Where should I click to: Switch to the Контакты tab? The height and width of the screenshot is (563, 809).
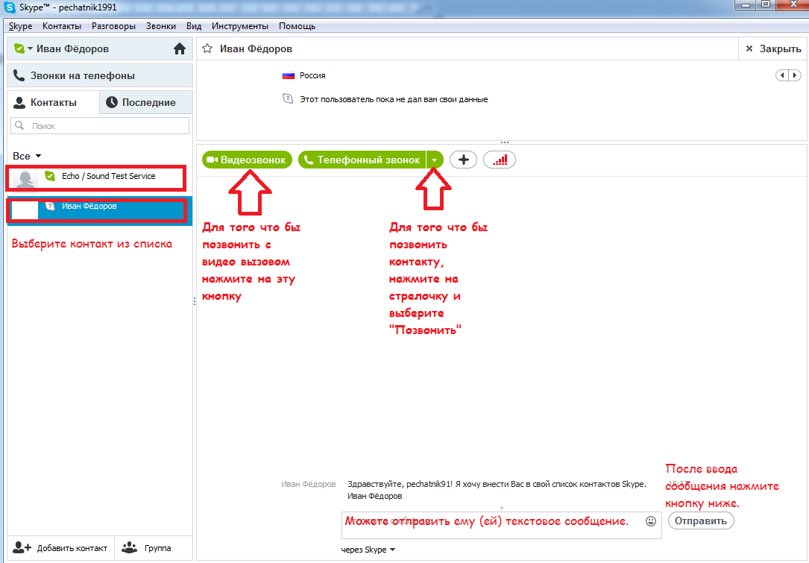(53, 102)
